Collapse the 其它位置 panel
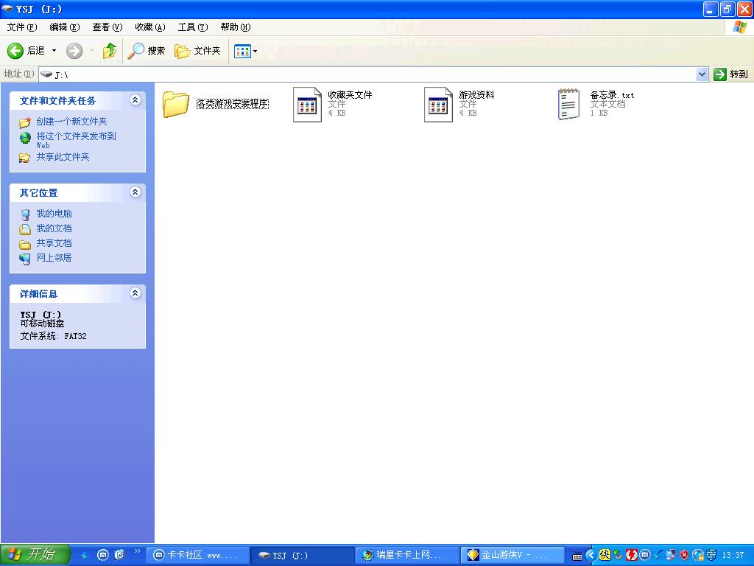This screenshot has height=566, width=754. [x=135, y=192]
